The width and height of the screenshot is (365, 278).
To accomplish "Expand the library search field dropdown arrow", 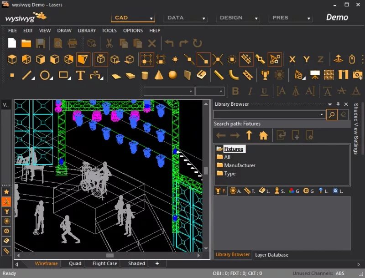I will point(322,114).
